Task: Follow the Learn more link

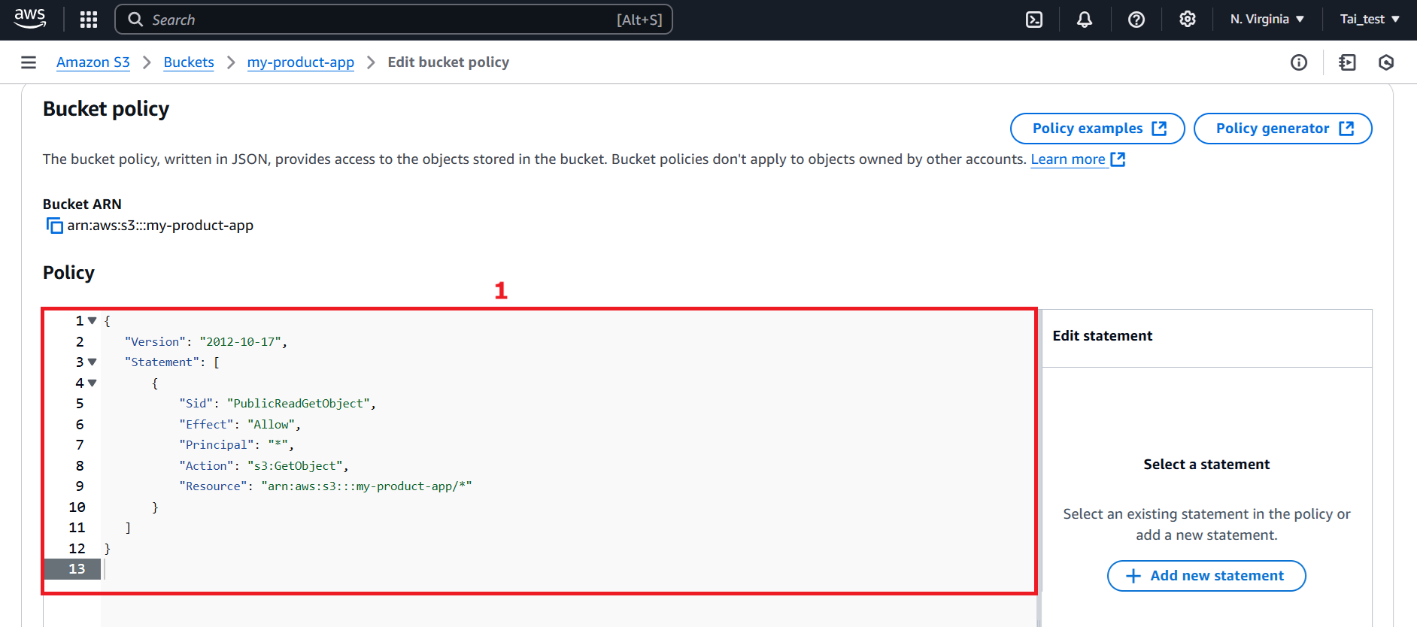Action: click(x=1068, y=159)
